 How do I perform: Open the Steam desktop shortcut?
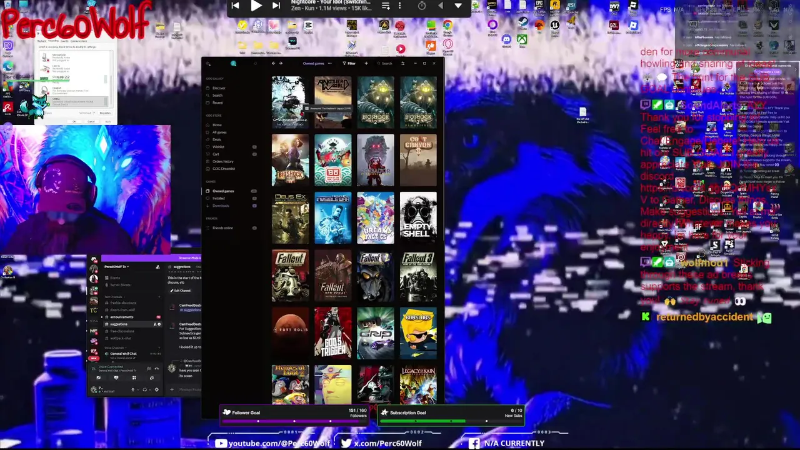pyautogui.click(x=523, y=24)
